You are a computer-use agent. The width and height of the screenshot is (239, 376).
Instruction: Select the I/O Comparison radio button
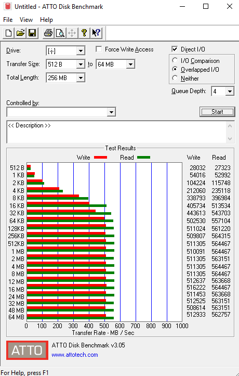click(x=175, y=60)
